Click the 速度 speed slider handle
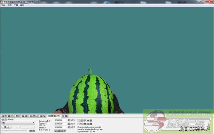Viewport: 214px width, 134px height. 7,131
